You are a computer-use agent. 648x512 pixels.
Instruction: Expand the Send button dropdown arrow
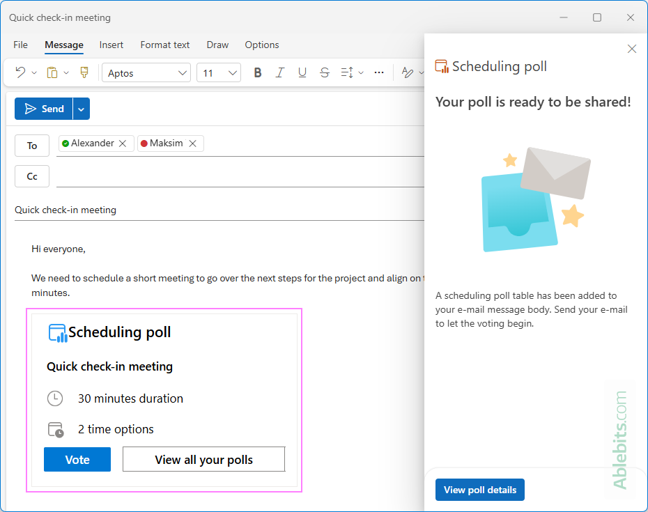pyautogui.click(x=81, y=109)
